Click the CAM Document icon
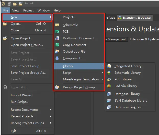 pos(57,45)
